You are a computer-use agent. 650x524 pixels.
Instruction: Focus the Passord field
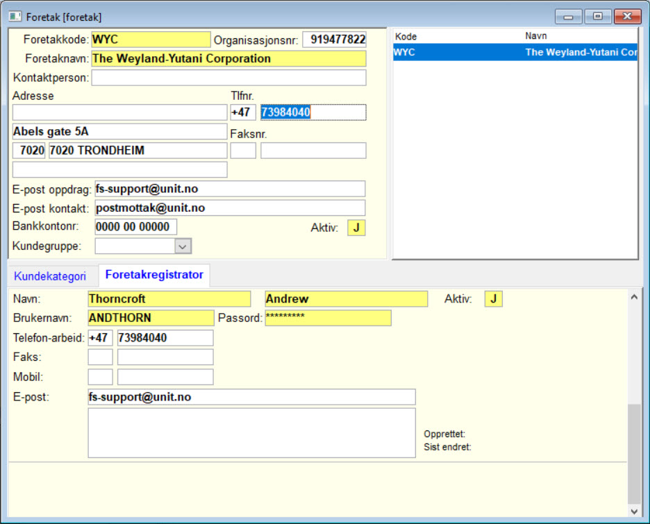[328, 318]
